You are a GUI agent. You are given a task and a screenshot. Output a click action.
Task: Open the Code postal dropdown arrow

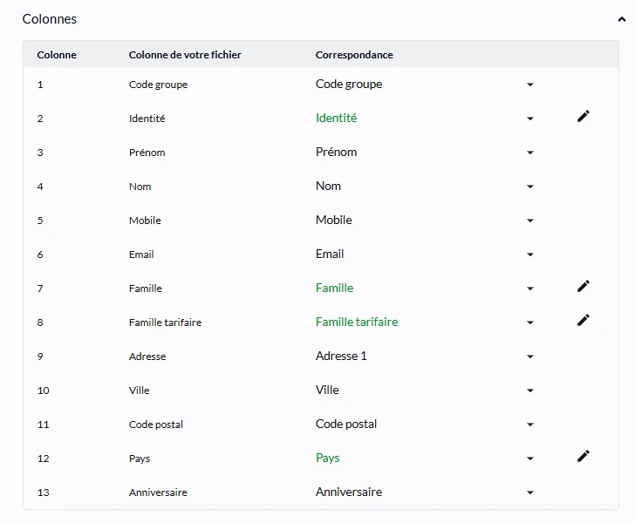pos(530,425)
